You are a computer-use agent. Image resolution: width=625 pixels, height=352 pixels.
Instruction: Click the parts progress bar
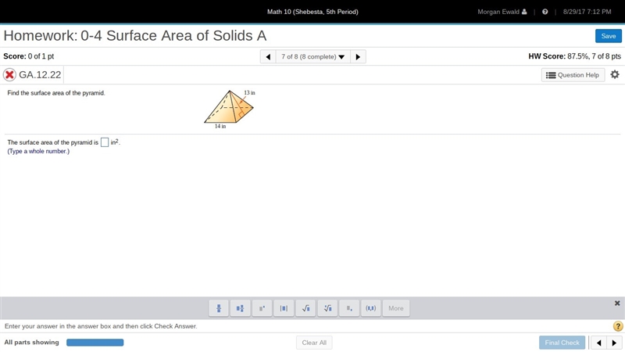[95, 343]
